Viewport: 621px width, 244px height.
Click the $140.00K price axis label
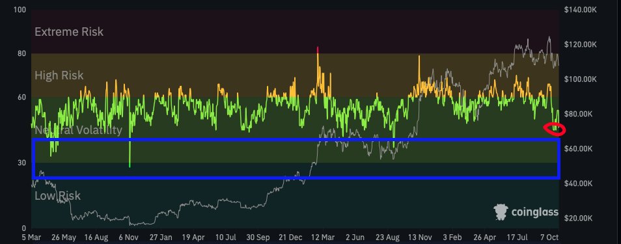click(x=580, y=10)
